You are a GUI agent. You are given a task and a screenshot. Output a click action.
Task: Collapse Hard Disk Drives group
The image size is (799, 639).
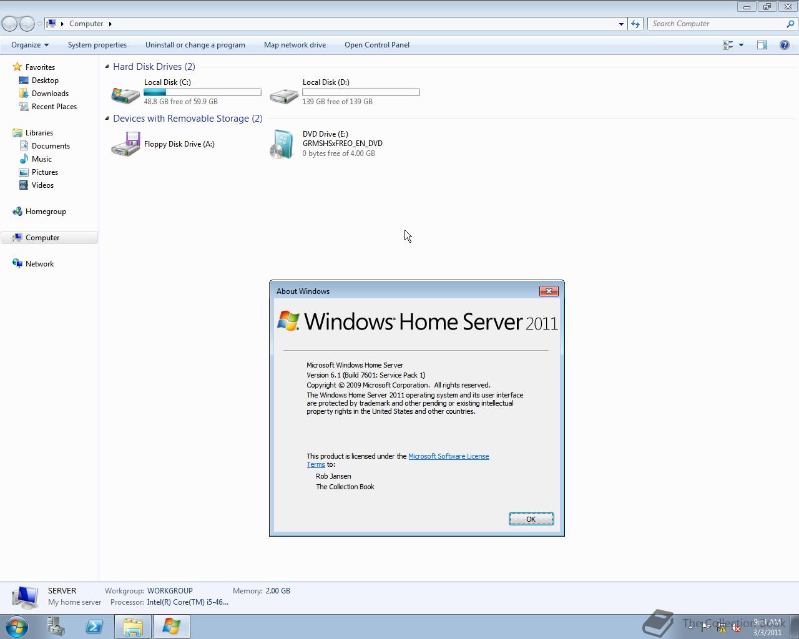(x=107, y=67)
